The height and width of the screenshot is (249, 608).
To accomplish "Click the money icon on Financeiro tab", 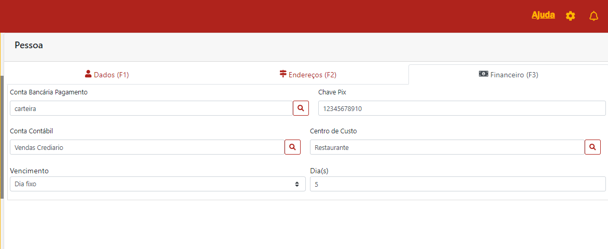I will click(483, 74).
